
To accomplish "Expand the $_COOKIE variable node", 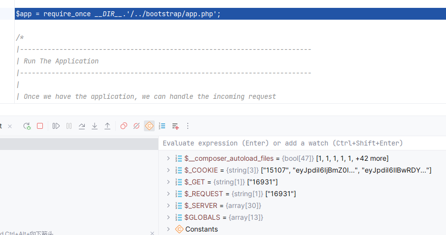I will [168, 170].
